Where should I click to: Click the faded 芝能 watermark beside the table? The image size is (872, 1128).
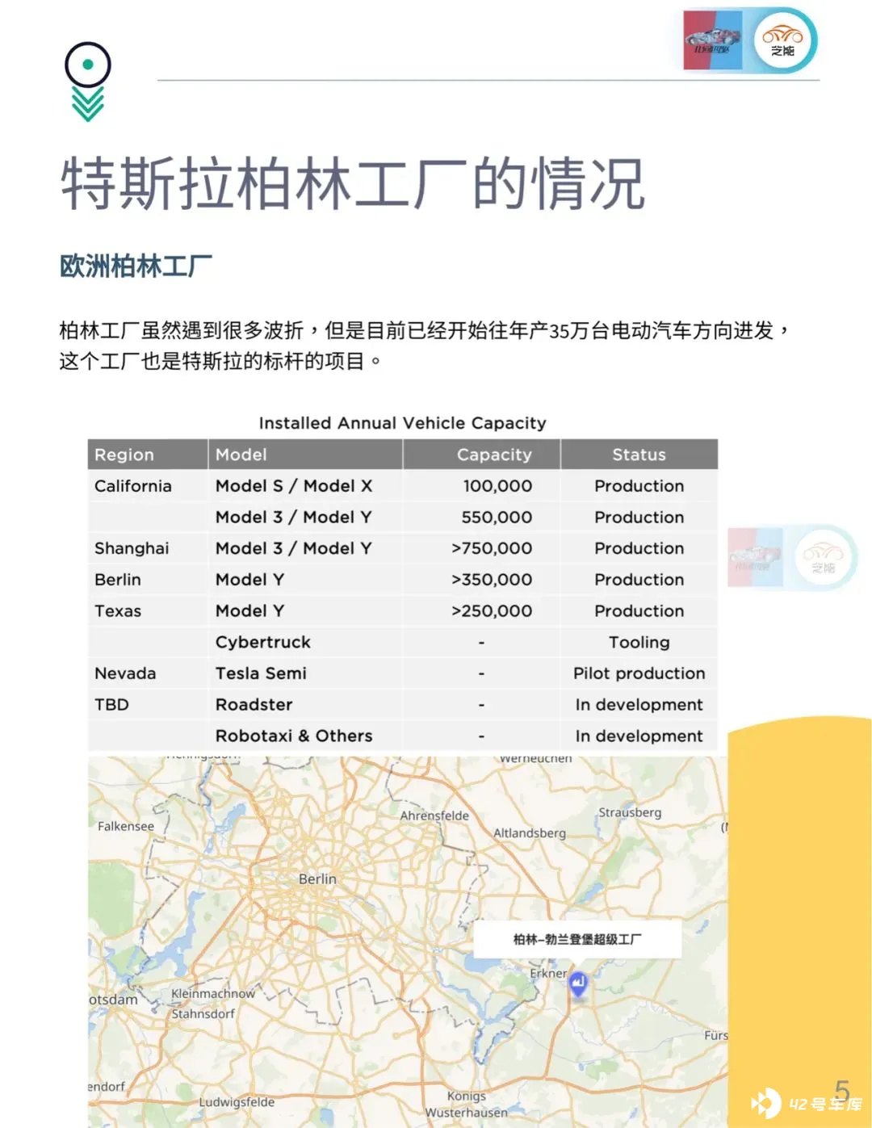tap(824, 557)
